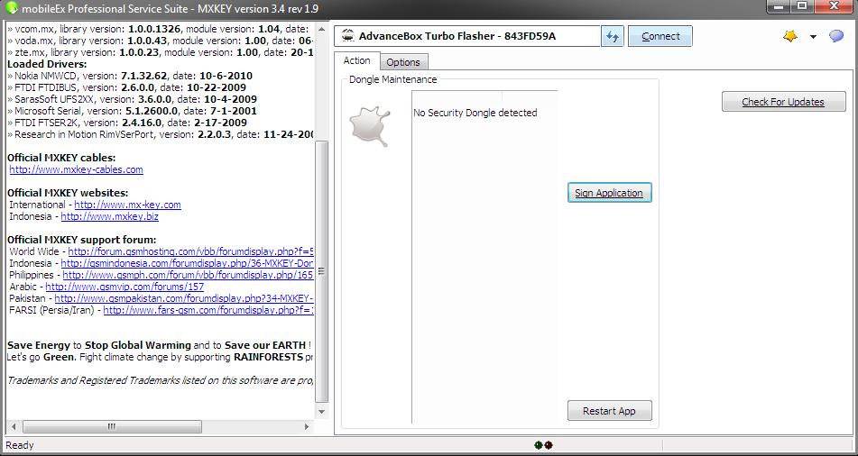Open the Pakistan gsmpakistan.com forum link
Screen dimensions: 858x456
(184, 298)
